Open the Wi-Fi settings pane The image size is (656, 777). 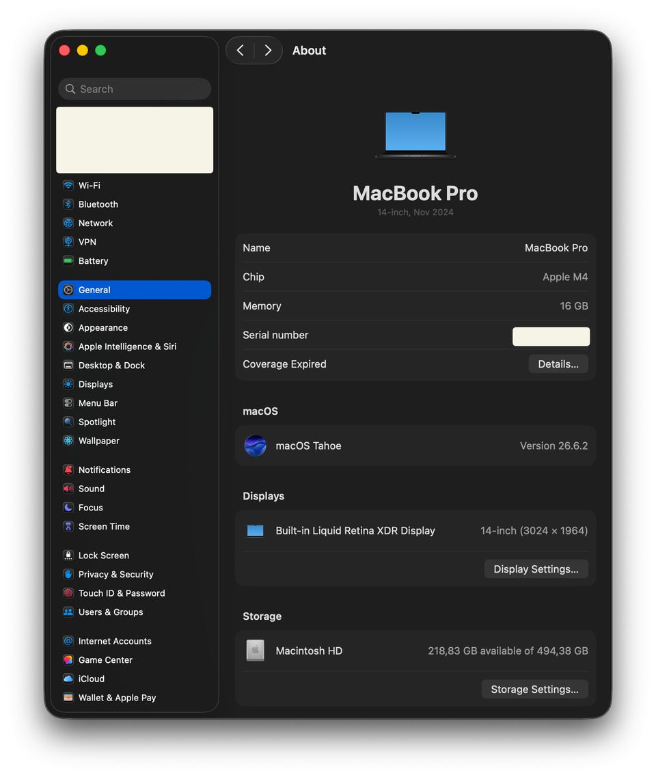[135, 185]
